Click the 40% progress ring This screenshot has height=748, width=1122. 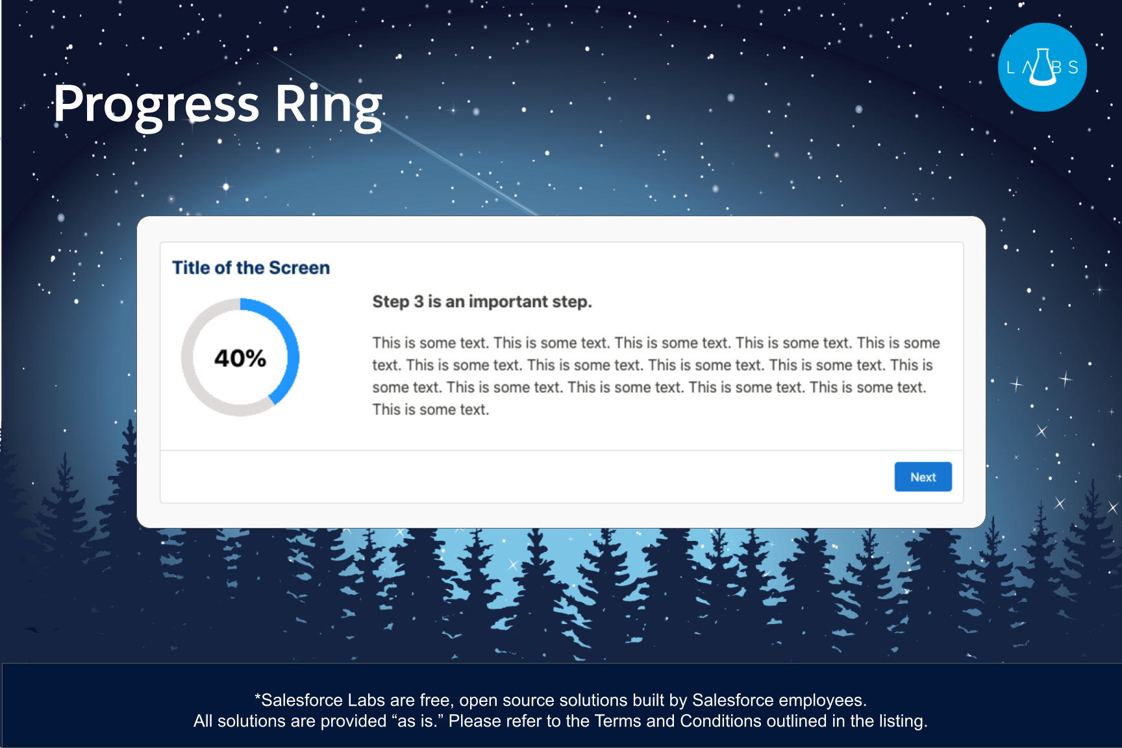pyautogui.click(x=240, y=357)
